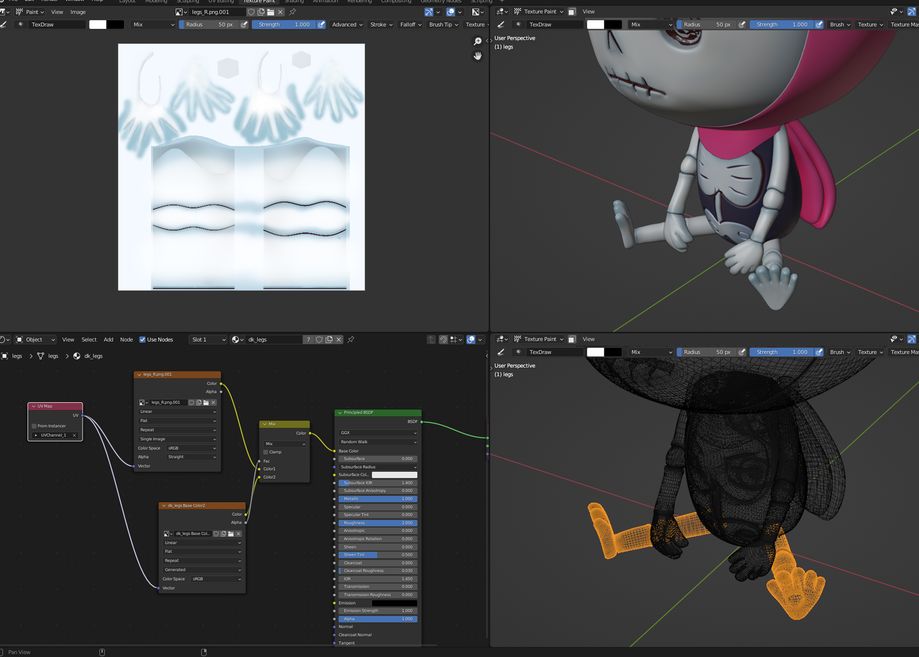Switch to the Animation workspace tab
The image size is (919, 657).
click(325, 1)
